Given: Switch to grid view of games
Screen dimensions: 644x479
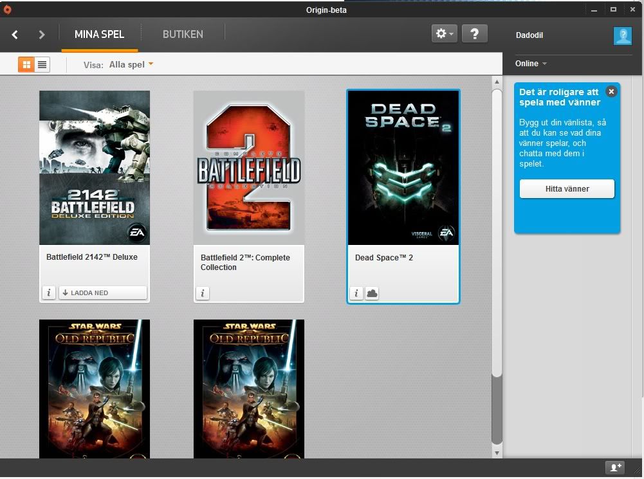Looking at the screenshot, I should 26,64.
